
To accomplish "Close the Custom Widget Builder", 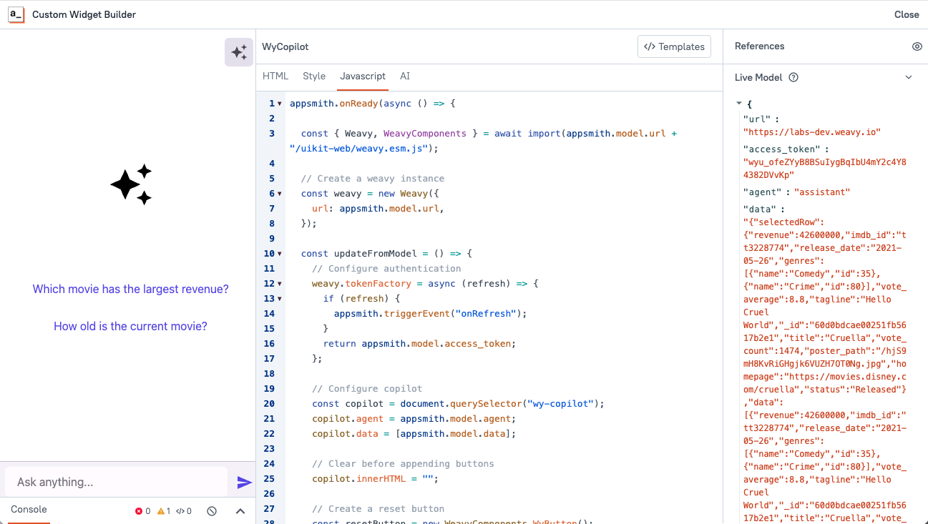I will click(x=907, y=14).
